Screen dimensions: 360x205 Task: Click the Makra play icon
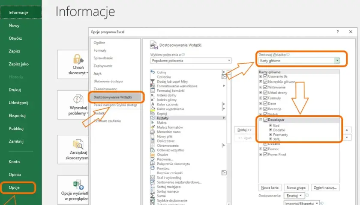point(153,123)
